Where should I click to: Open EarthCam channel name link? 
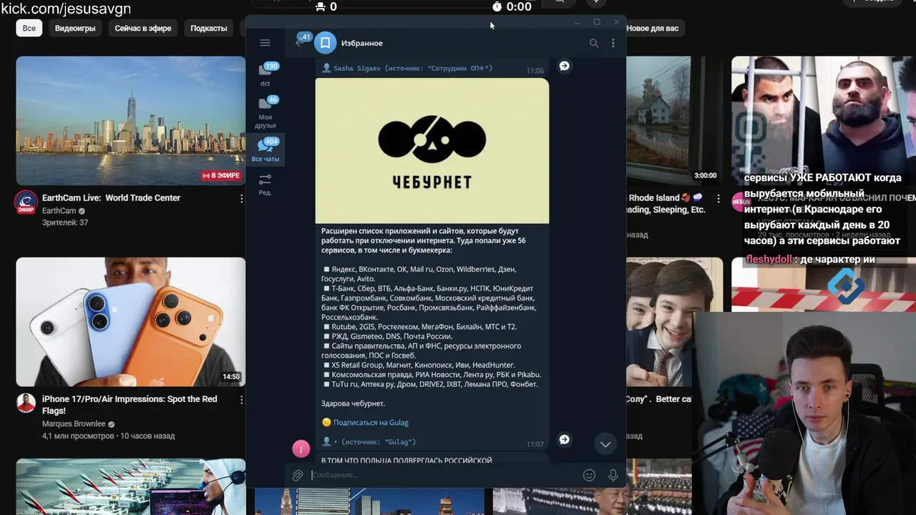[x=59, y=211]
